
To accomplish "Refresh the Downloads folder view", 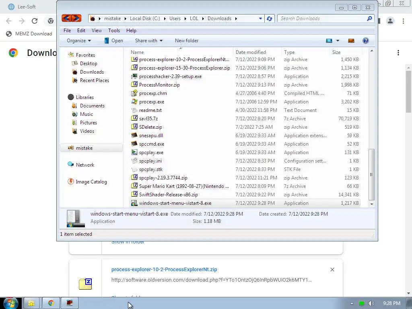I will (269, 19).
